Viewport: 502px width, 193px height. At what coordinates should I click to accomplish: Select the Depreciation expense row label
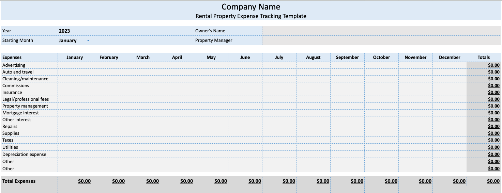24,154
